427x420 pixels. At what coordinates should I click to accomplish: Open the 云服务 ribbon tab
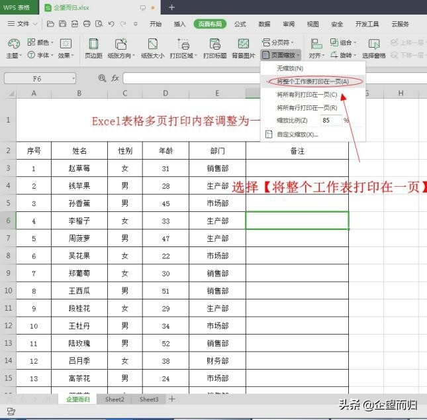coord(400,24)
